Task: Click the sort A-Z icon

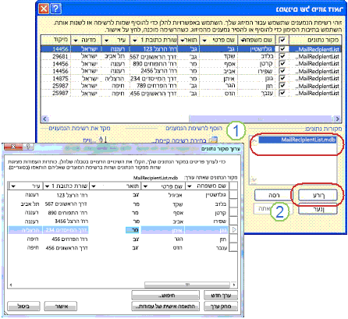Action: 103,140
